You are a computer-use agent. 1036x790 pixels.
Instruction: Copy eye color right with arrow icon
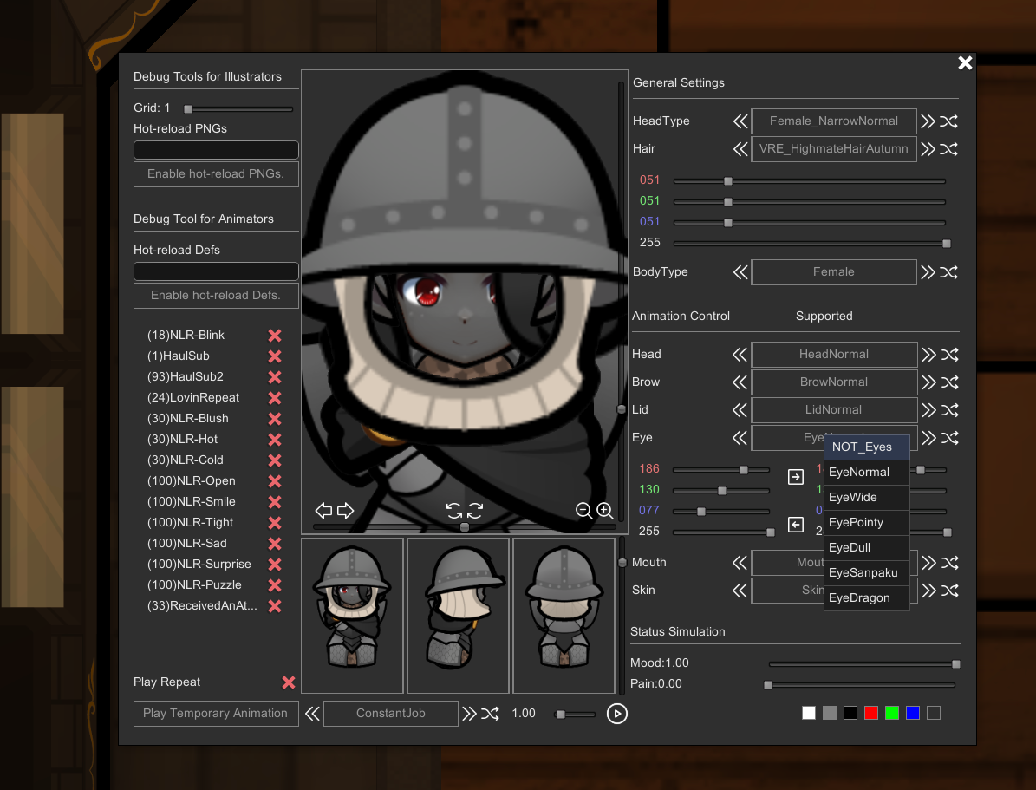click(795, 477)
